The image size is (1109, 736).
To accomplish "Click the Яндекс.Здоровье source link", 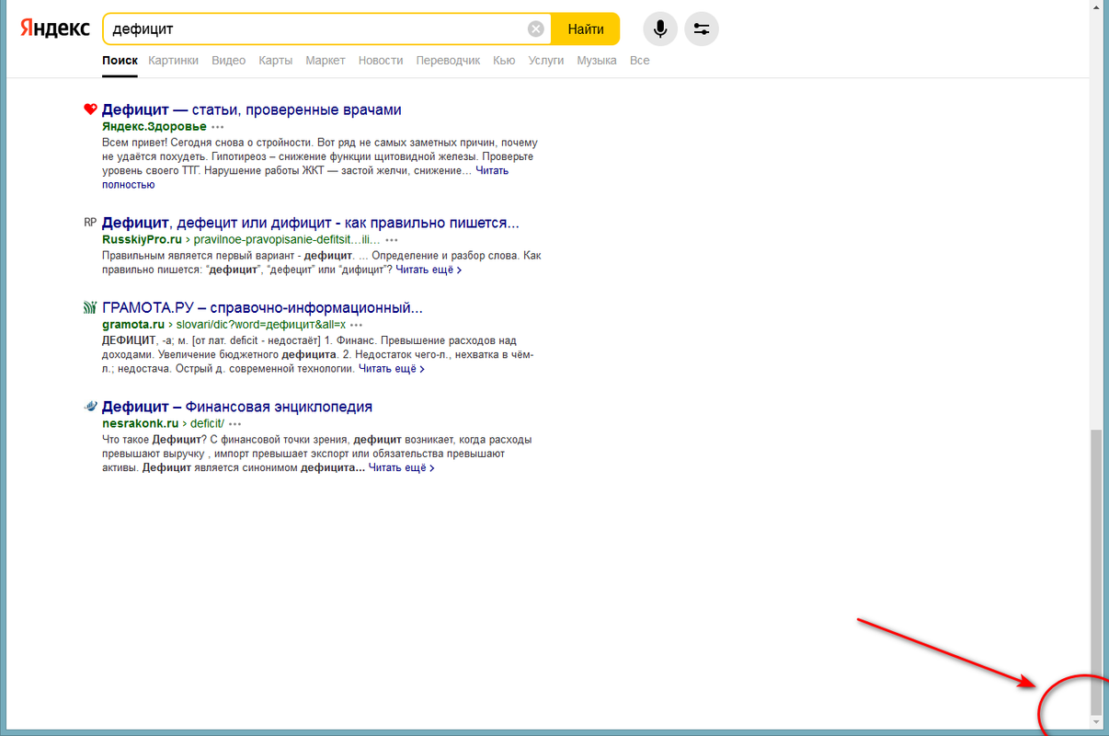I will [x=154, y=127].
